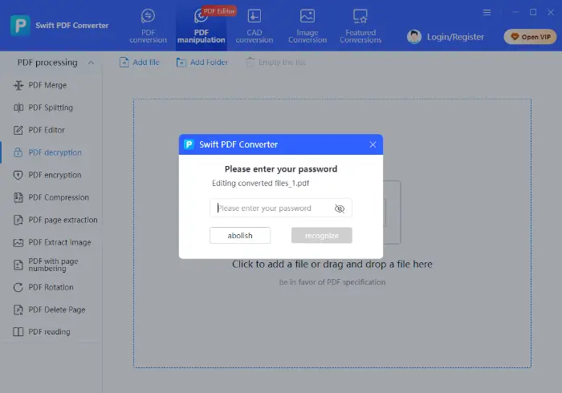The height and width of the screenshot is (393, 562).
Task: Select the PDF Merge icon
Action: tap(18, 85)
